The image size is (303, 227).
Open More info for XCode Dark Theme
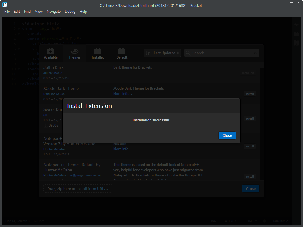coord(123,94)
